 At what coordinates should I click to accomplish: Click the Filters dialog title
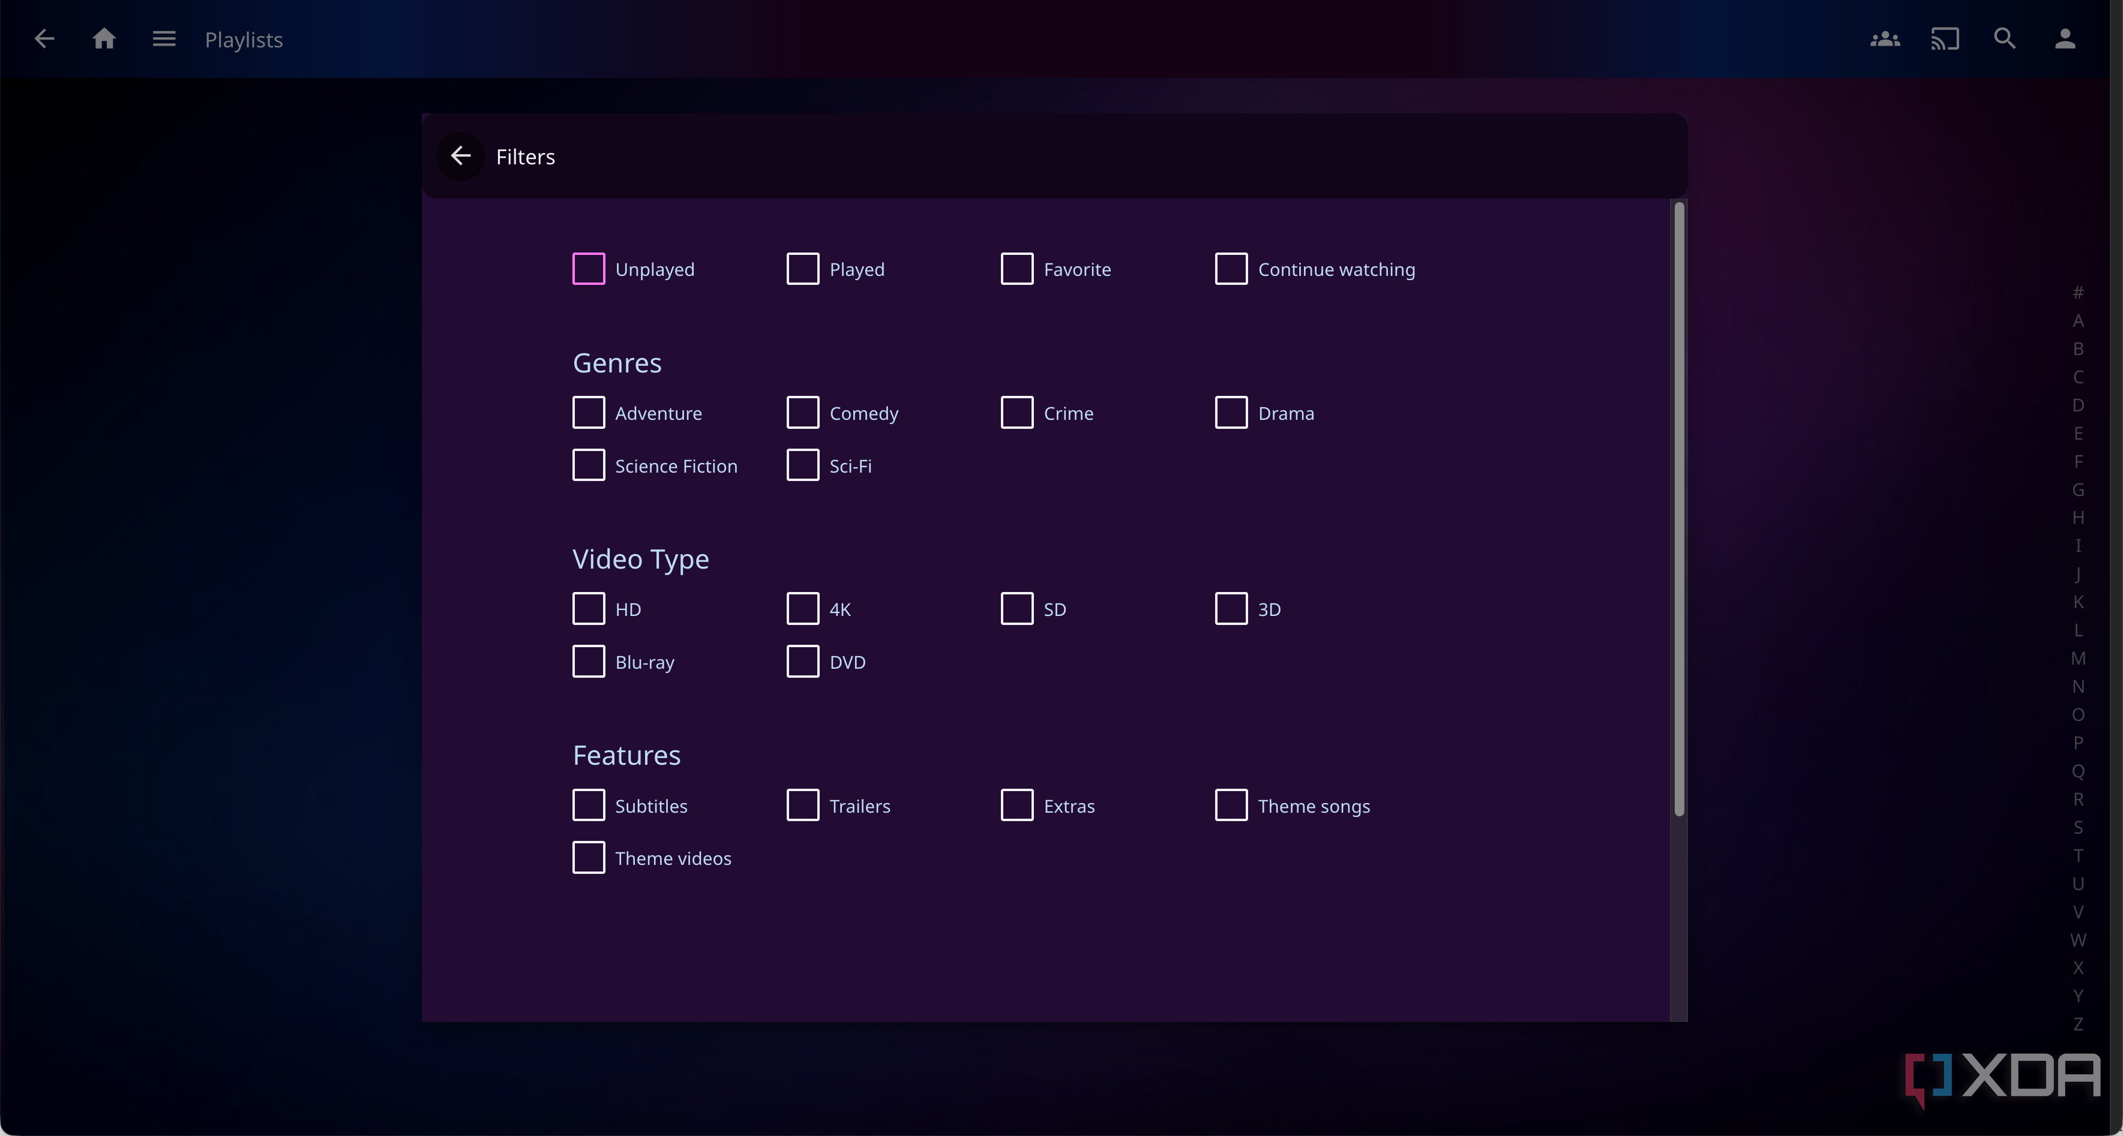click(x=526, y=157)
